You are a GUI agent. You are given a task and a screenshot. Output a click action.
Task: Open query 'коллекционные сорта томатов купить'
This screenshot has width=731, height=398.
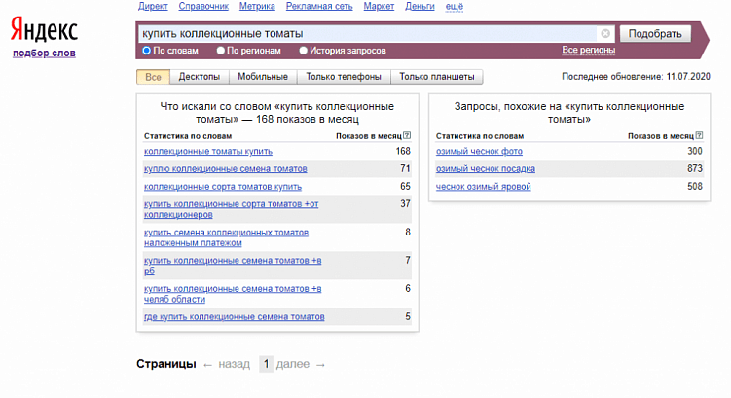[223, 187]
